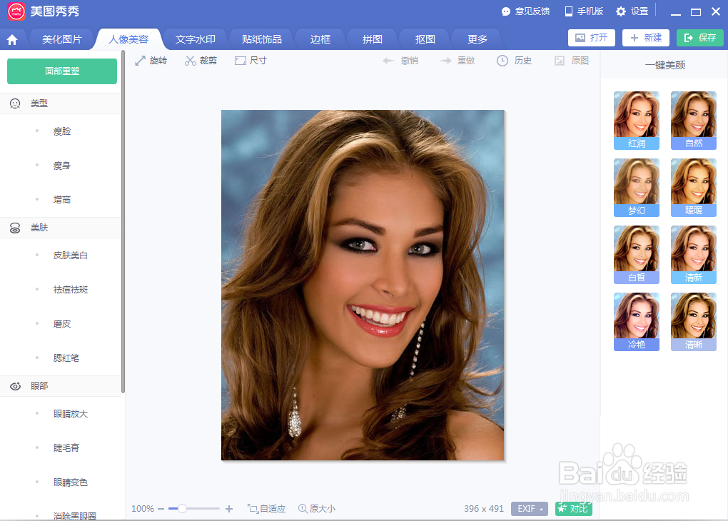The width and height of the screenshot is (728, 521).
Task: Choose the 皮肤美白 whitening option
Action: 71,256
